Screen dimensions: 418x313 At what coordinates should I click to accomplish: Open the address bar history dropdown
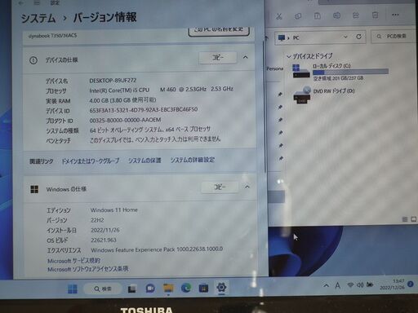coord(345,37)
